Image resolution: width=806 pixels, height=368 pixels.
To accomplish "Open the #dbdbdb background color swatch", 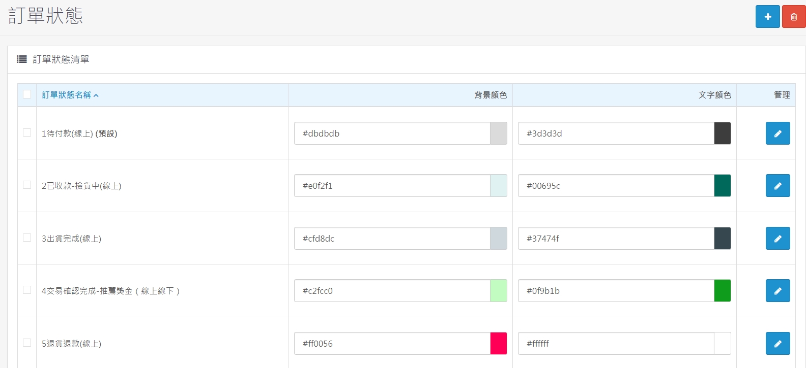I will 499,133.
